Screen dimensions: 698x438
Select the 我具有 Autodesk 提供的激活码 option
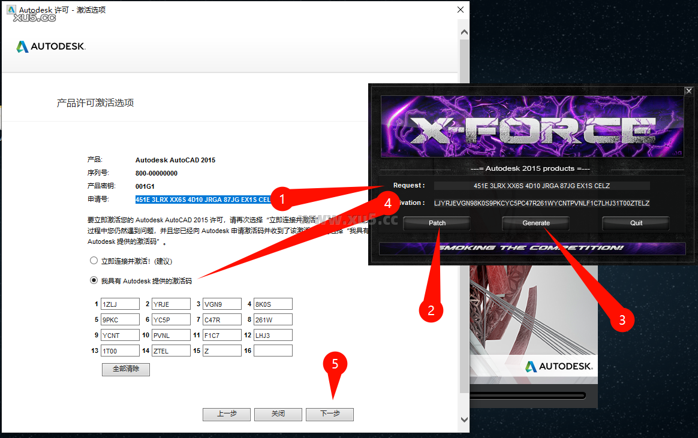pos(95,279)
